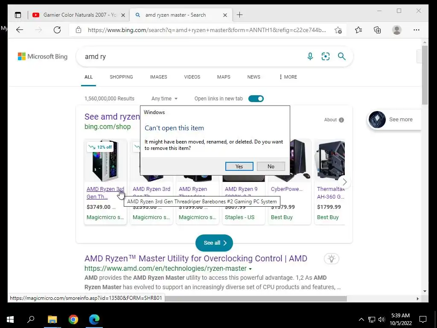View site information lock icon

79,30
